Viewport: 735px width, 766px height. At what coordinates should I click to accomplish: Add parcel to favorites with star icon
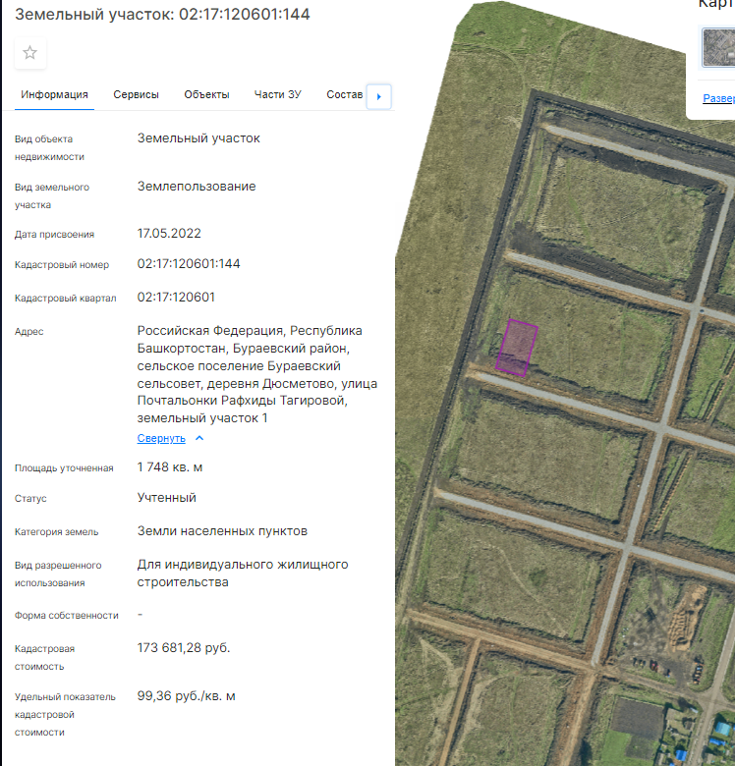pyautogui.click(x=29, y=53)
